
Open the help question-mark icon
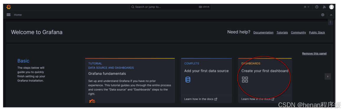pos(317,7)
